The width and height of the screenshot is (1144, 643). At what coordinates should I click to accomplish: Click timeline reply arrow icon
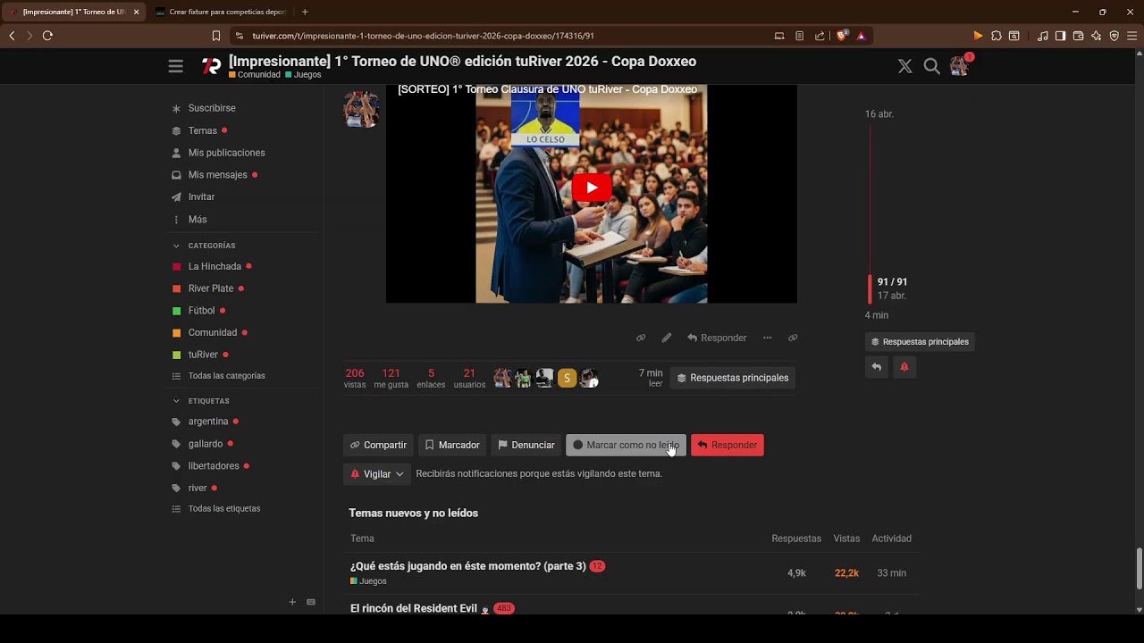pos(877,367)
